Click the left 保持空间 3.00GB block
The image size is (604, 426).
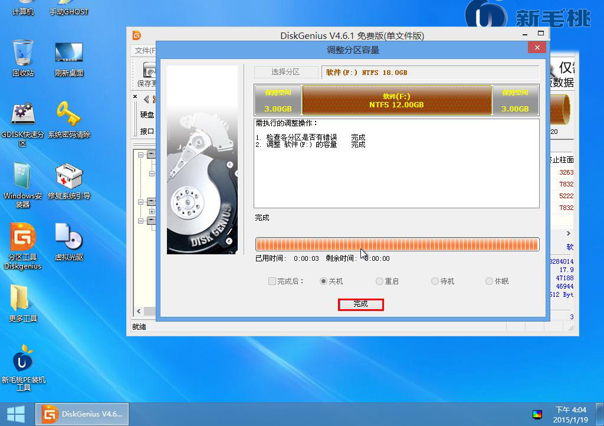(278, 100)
